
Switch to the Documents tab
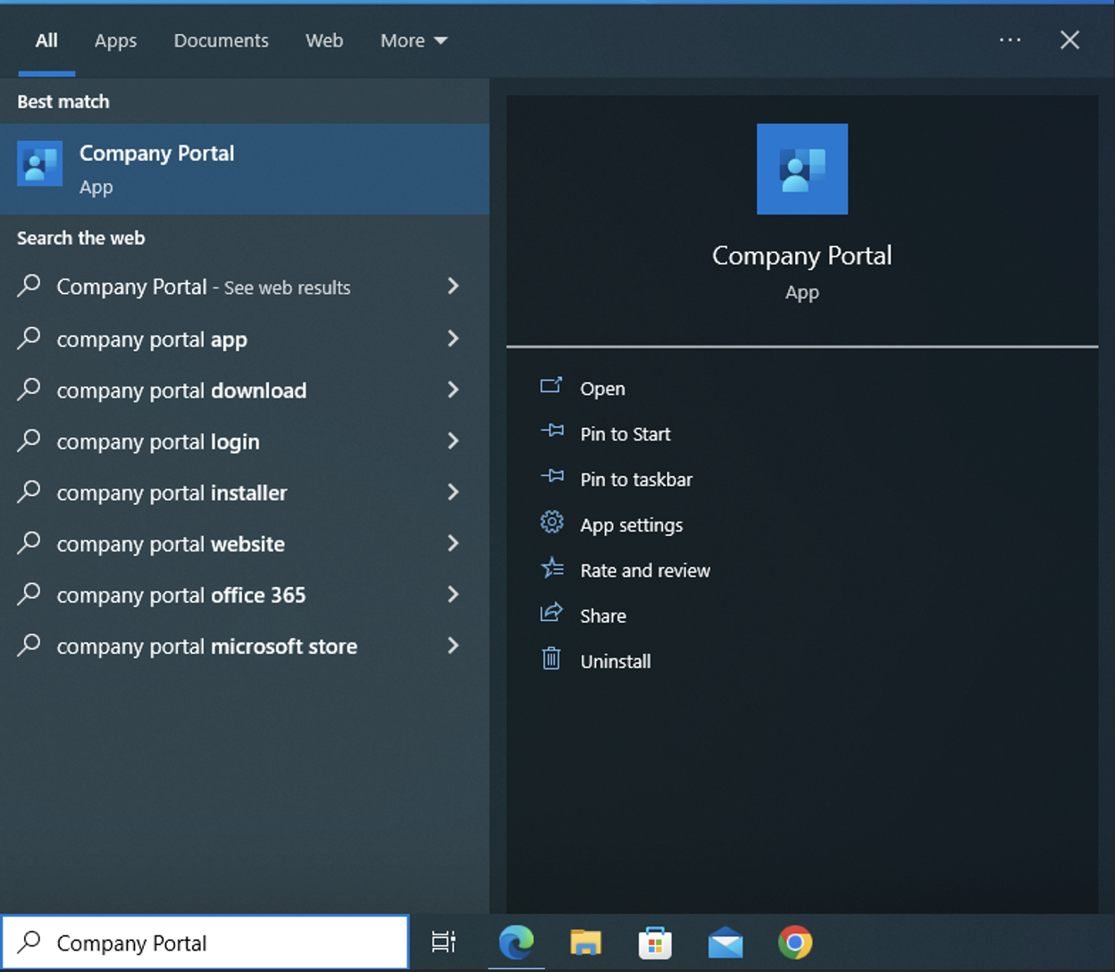click(x=221, y=40)
